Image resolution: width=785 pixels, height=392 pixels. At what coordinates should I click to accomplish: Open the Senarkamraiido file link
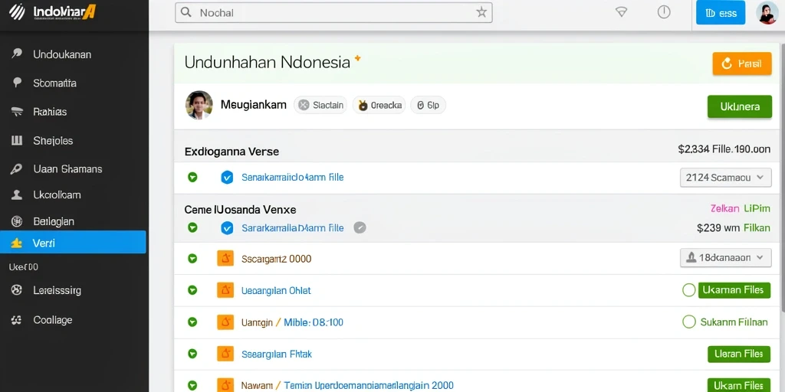pos(292,177)
